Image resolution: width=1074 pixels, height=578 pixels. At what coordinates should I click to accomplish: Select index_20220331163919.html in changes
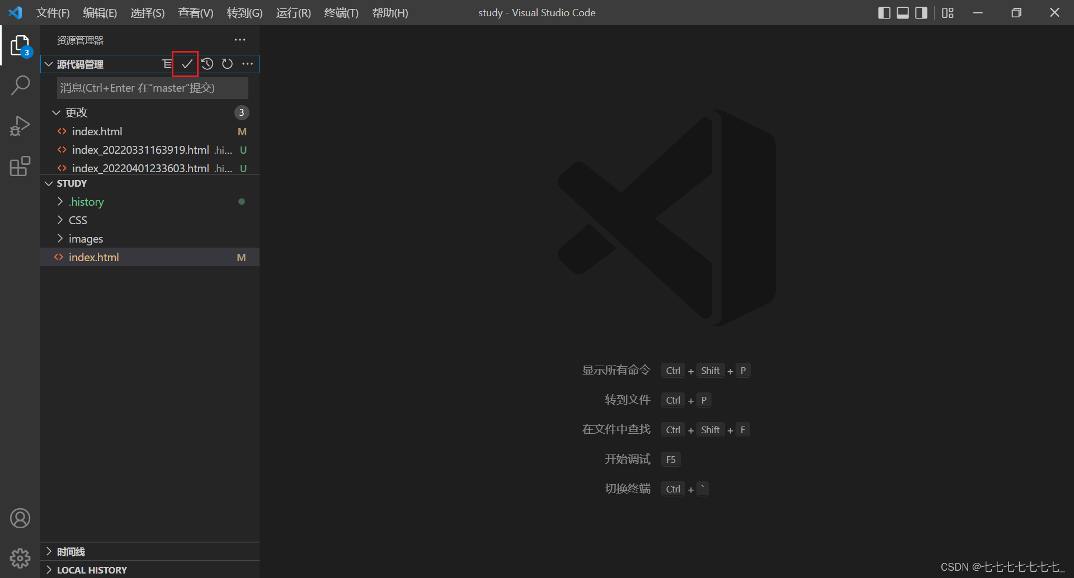click(x=150, y=150)
